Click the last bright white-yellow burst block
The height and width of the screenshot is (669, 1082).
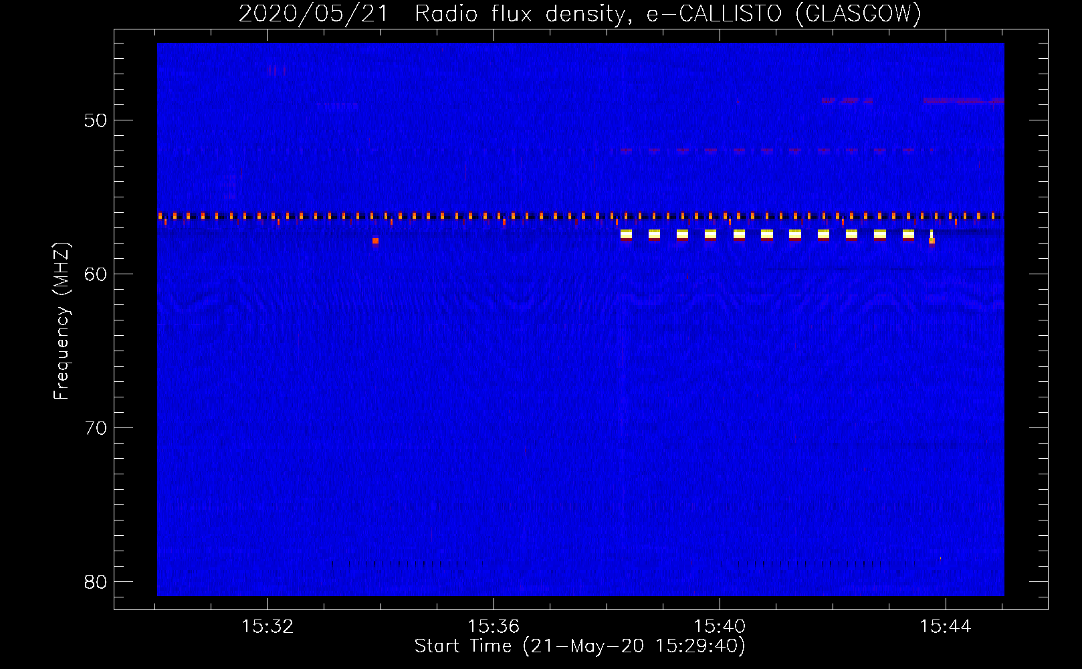coord(908,234)
